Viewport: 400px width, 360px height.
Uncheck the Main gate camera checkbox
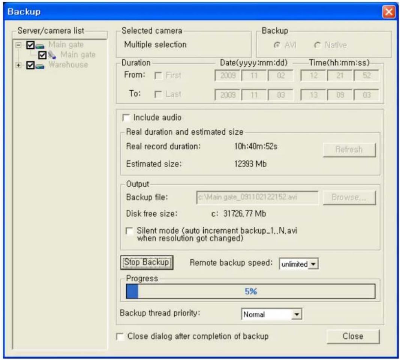pos(42,55)
